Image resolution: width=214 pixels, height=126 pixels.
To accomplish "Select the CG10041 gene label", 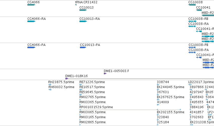I will 203,8.
